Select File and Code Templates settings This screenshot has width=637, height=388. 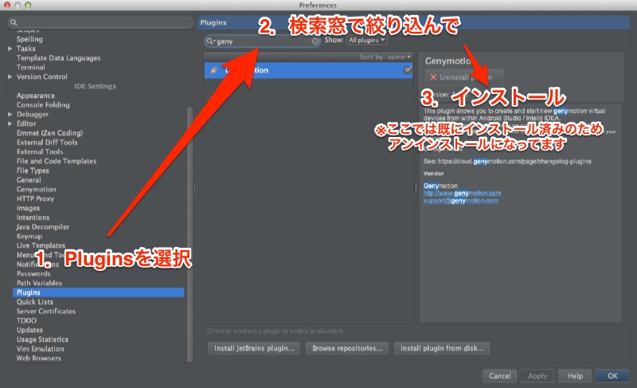(x=57, y=161)
